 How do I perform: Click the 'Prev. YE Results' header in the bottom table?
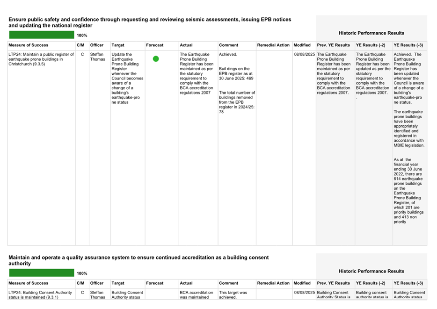click(x=333, y=283)
